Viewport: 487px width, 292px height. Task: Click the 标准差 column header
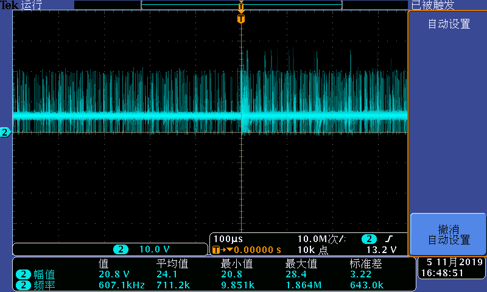click(x=366, y=264)
